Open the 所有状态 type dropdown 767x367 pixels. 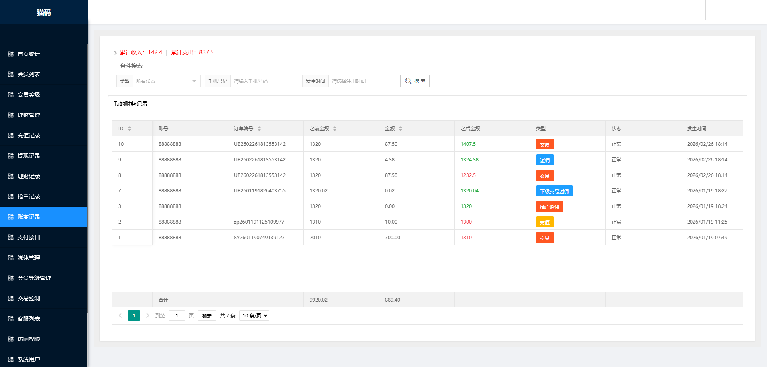click(166, 81)
